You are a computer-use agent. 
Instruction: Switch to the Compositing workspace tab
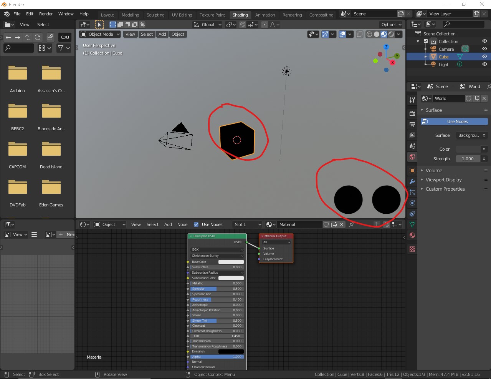(x=321, y=15)
